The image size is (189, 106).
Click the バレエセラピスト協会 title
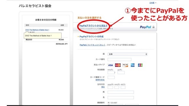[x=35, y=6]
